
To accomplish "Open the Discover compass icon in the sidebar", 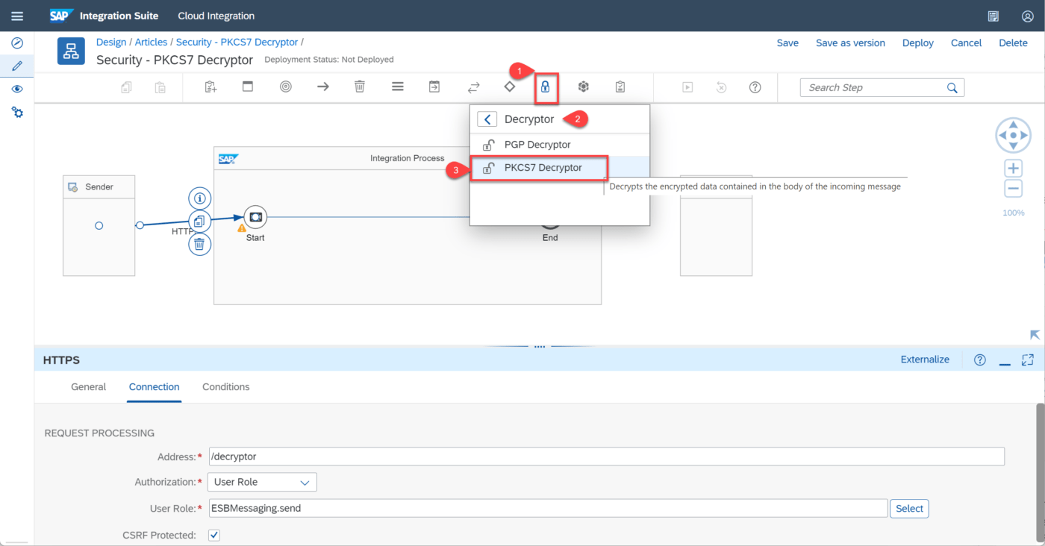I will [x=17, y=43].
